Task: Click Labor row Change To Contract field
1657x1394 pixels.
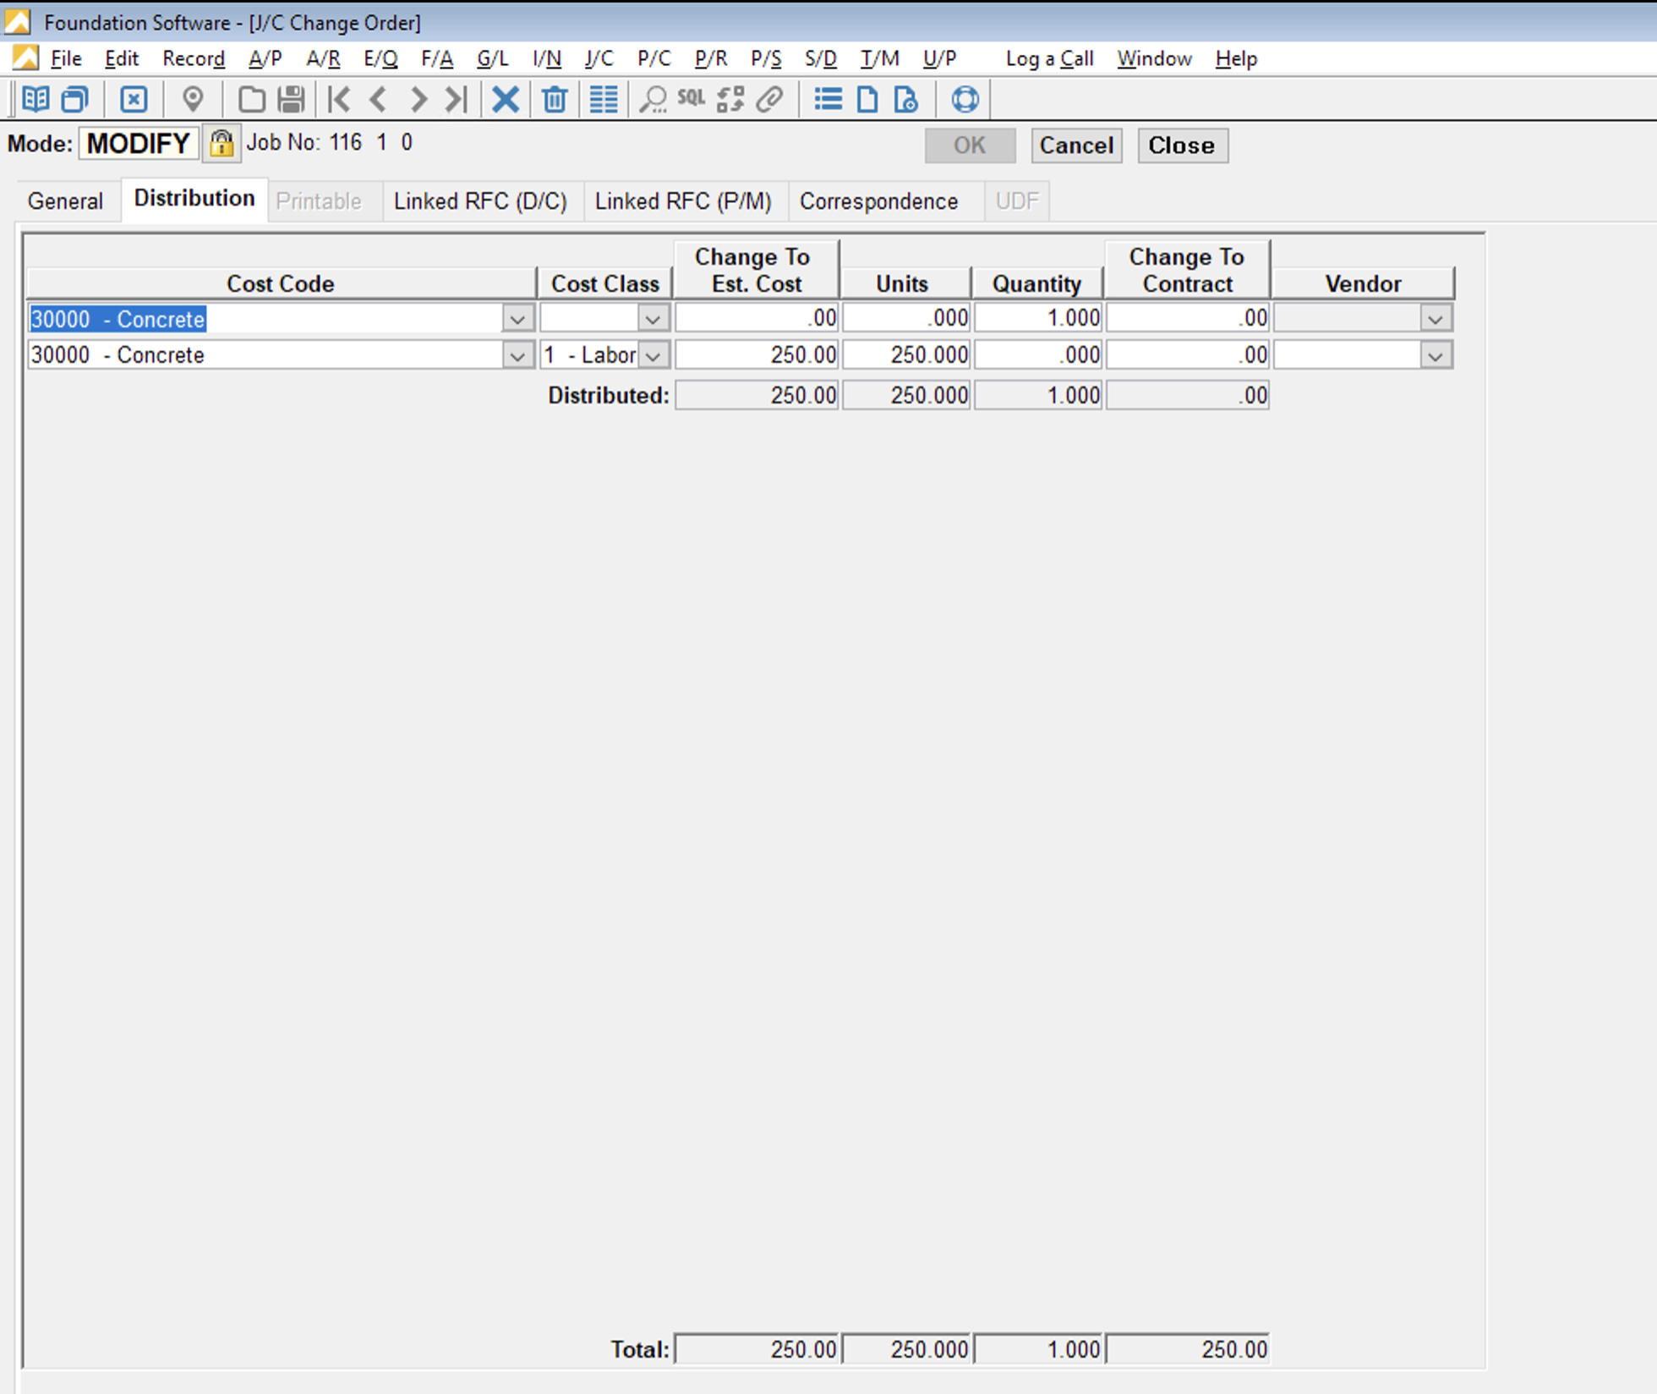Action: [1187, 355]
